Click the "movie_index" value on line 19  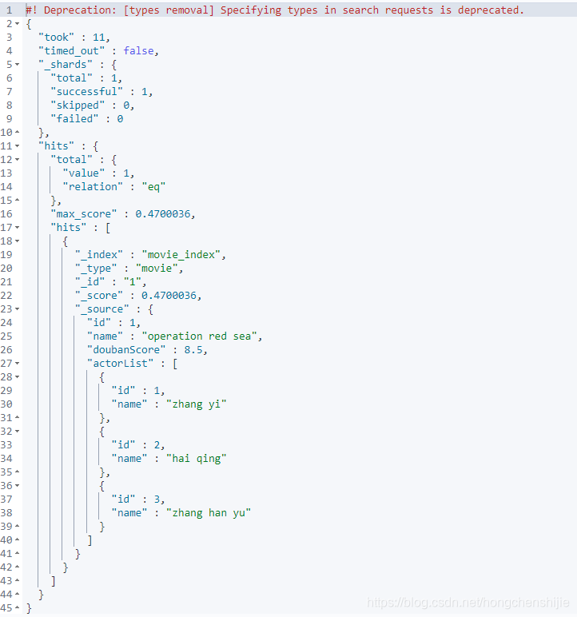(181, 255)
